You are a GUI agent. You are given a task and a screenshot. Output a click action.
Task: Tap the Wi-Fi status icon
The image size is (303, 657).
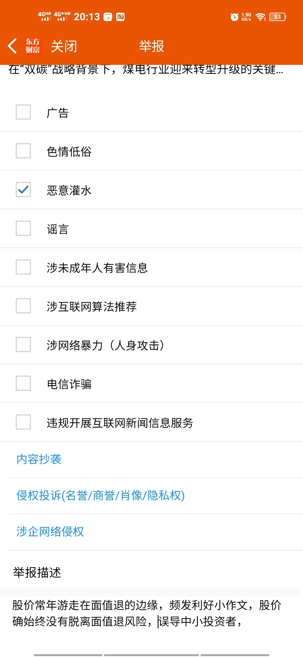[261, 17]
